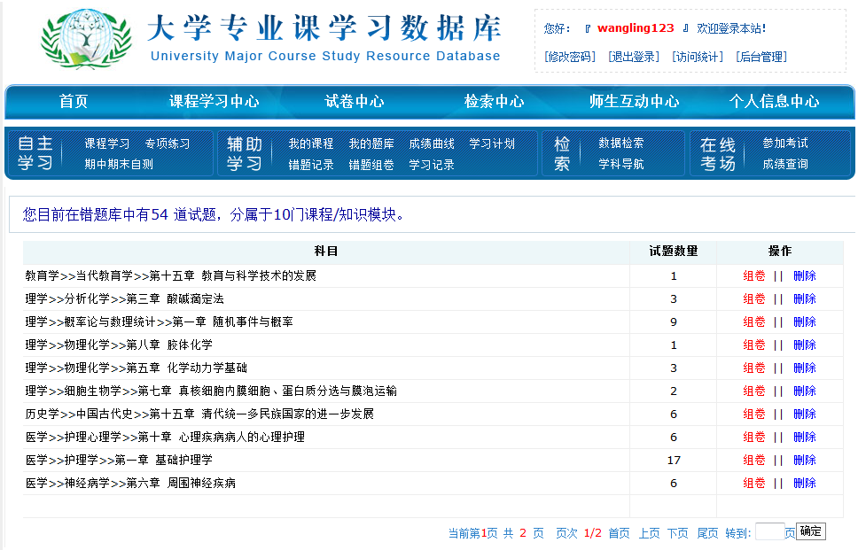Select text 理学>>分析化学>>第三章 酸碱滴定法
Viewport: 858px width, 550px height.
(125, 298)
